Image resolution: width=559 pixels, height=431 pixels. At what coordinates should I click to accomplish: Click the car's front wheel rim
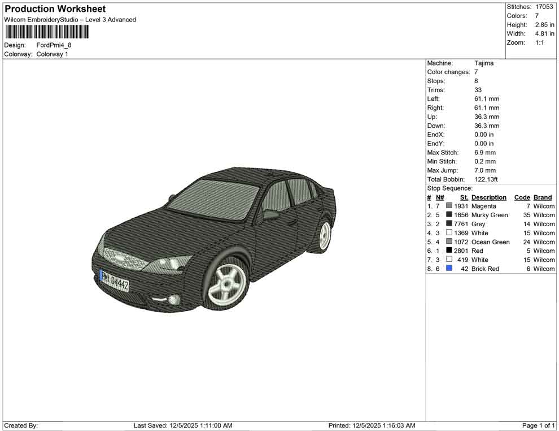tap(227, 283)
